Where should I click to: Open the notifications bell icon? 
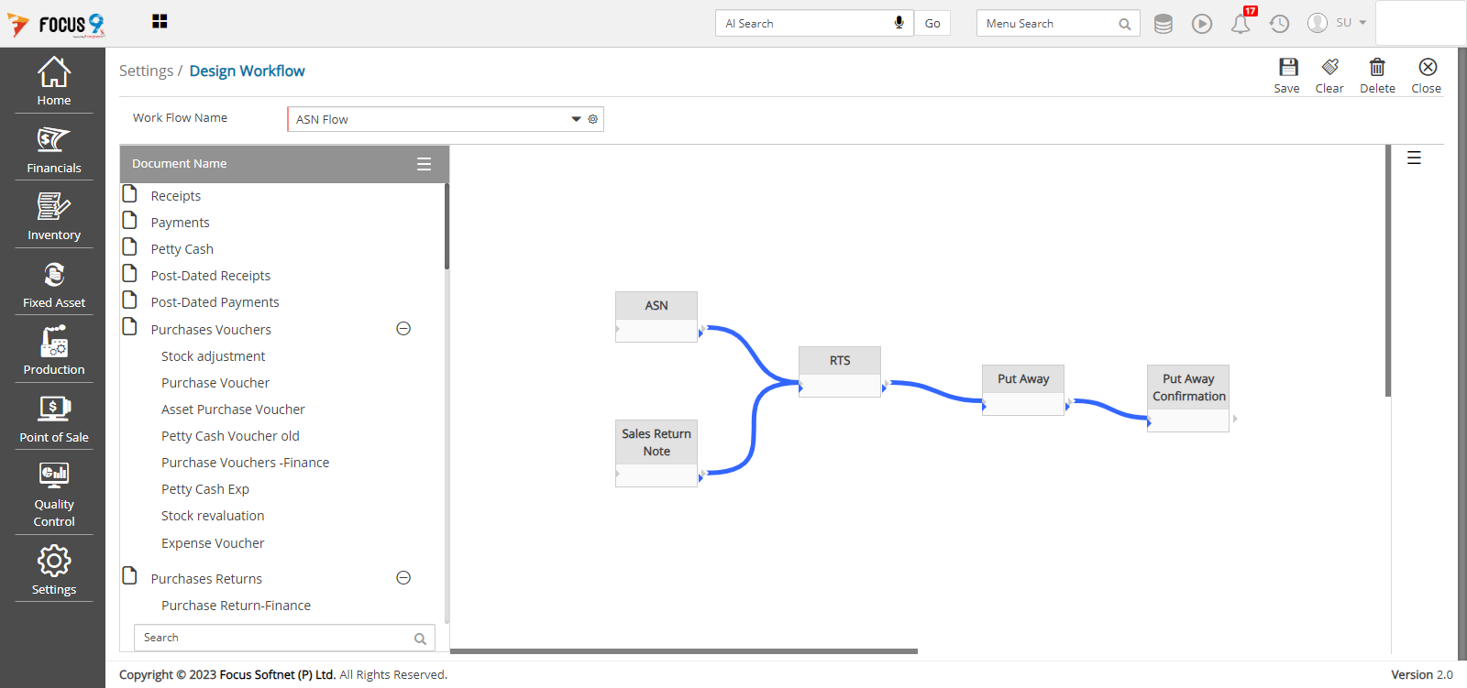1241,24
